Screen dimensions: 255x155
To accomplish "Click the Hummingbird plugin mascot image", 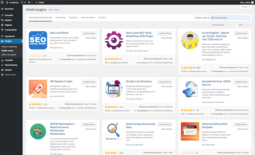I will (x=190, y=40).
